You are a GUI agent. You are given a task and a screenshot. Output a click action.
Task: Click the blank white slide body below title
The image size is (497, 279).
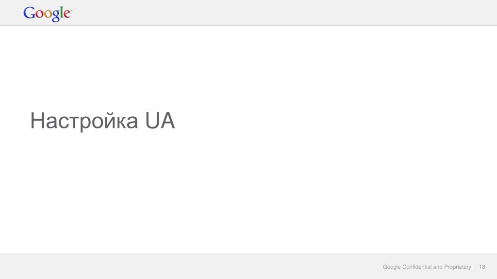point(248,193)
